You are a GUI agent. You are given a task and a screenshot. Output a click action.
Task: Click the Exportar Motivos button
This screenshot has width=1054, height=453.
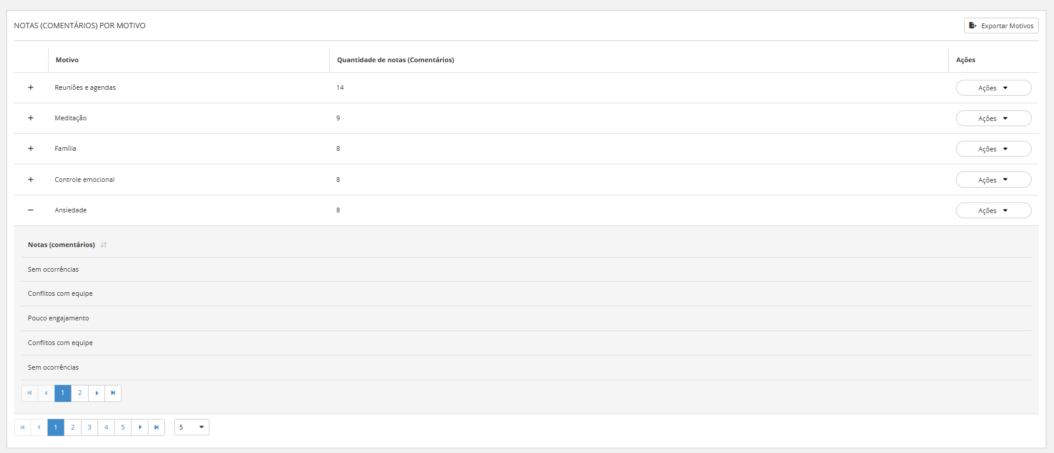pos(1001,26)
